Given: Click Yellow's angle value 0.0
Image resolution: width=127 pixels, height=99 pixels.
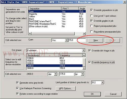Looking at the screenshot, I should (81, 16).
